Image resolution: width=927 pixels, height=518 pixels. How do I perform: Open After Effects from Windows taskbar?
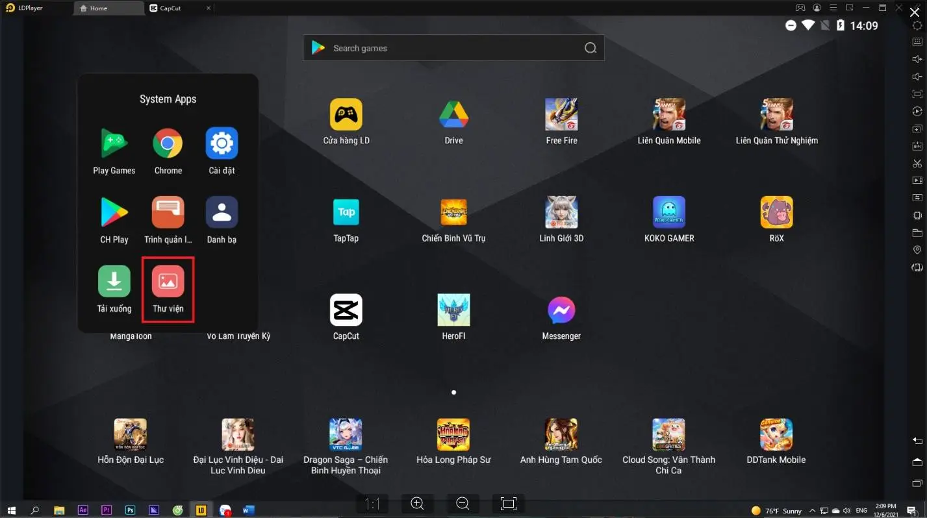pyautogui.click(x=83, y=510)
